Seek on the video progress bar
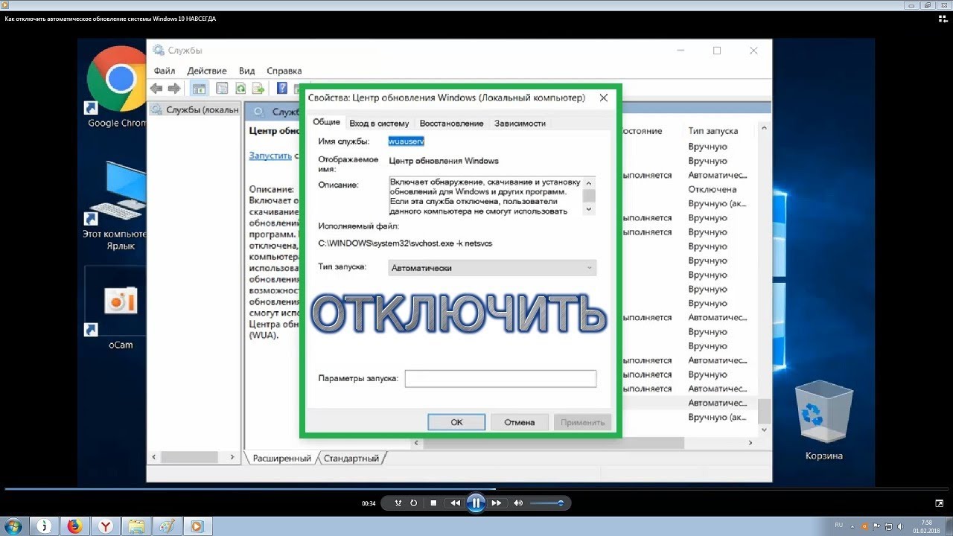The width and height of the screenshot is (953, 536). click(x=476, y=489)
